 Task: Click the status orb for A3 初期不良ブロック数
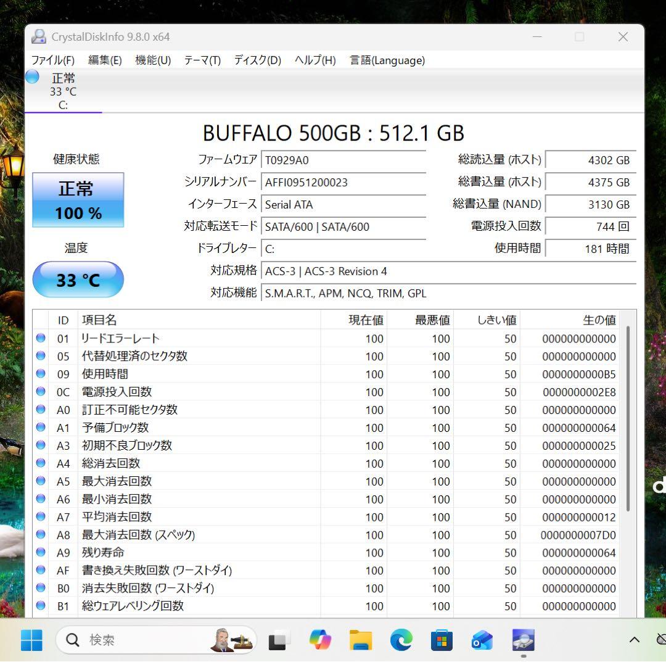coord(41,445)
